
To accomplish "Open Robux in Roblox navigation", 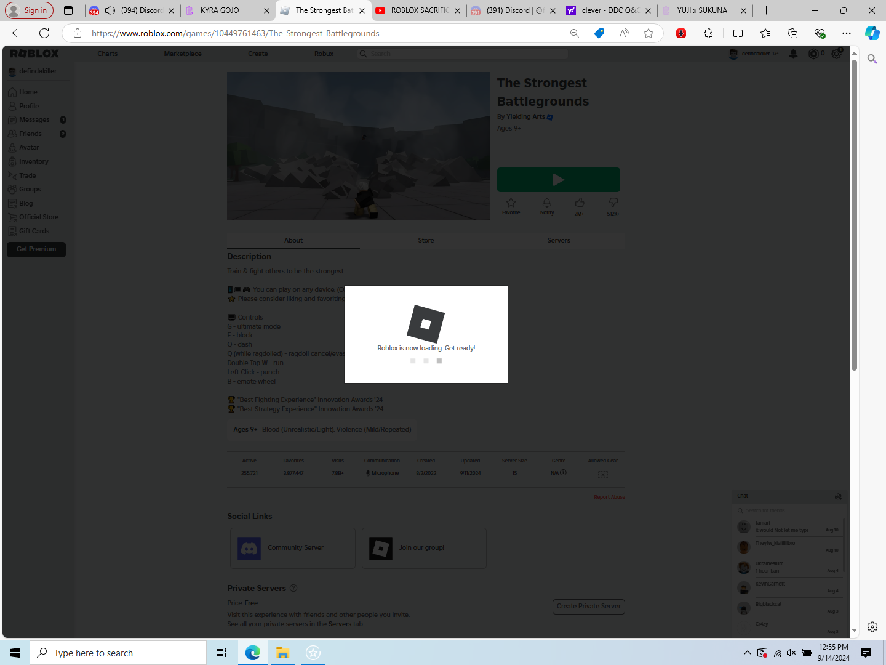I will pyautogui.click(x=324, y=54).
